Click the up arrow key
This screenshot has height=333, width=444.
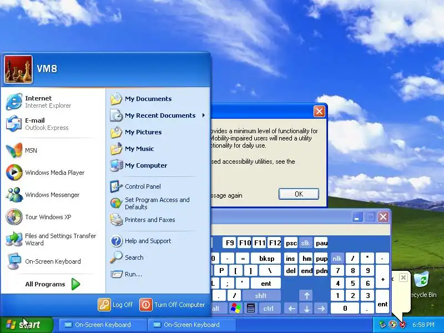307,296
